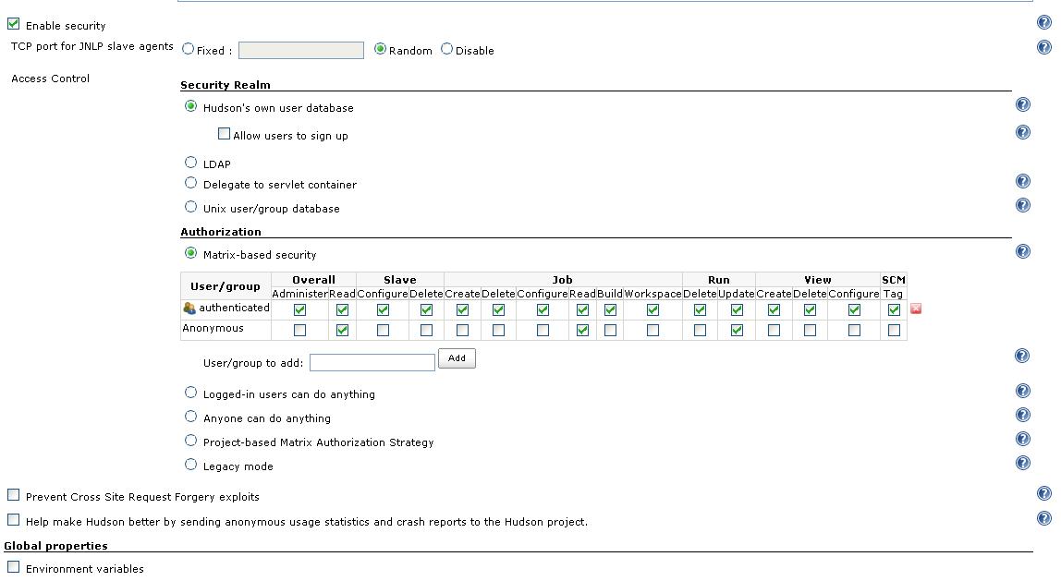Open help for Legacy mode
Image resolution: width=1061 pixels, height=581 pixels.
tap(1023, 463)
